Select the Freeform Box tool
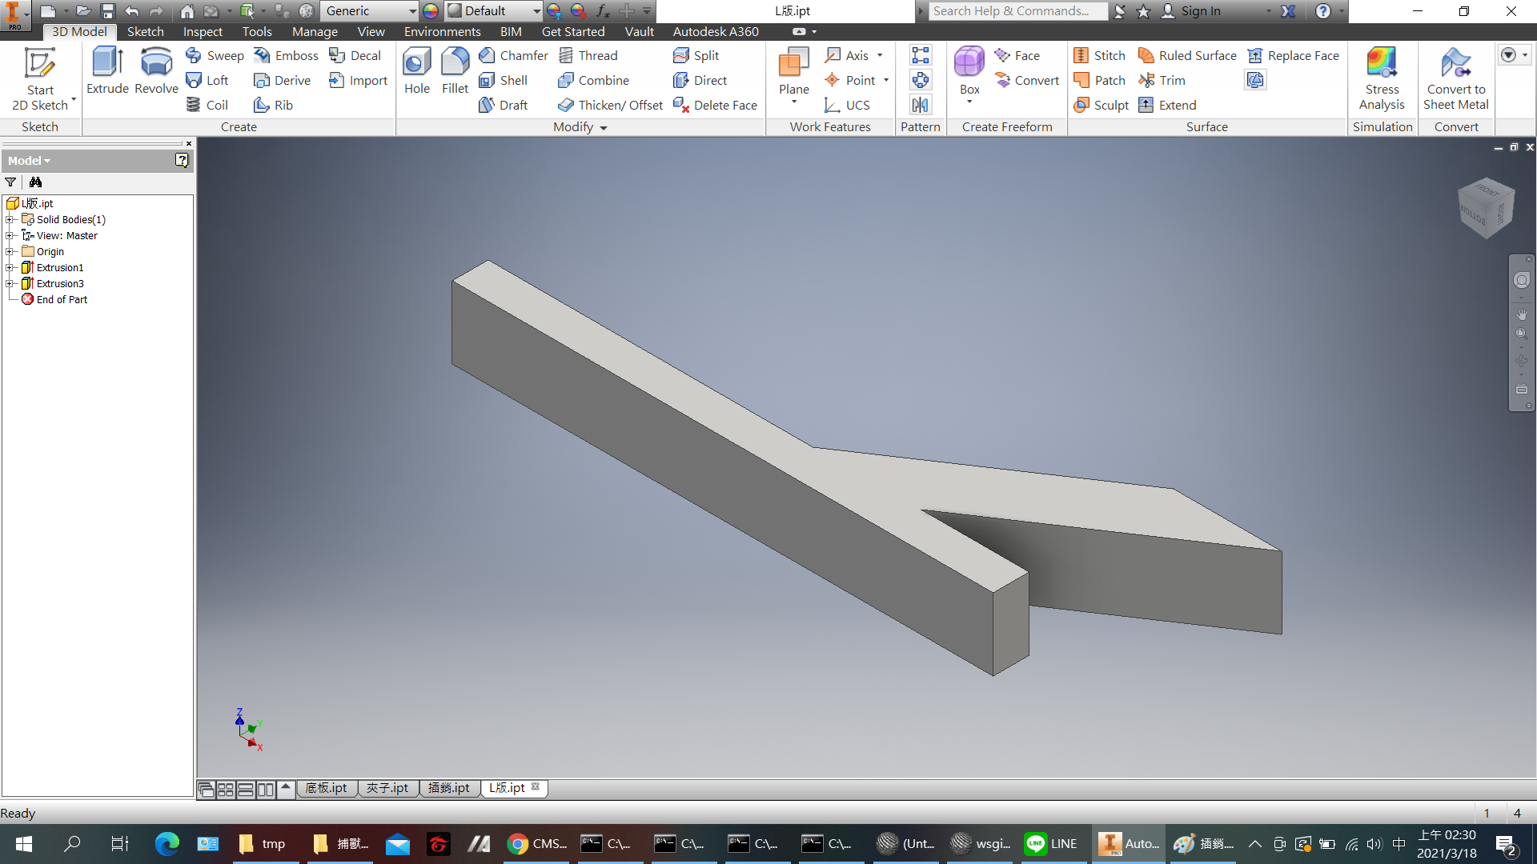 (969, 70)
